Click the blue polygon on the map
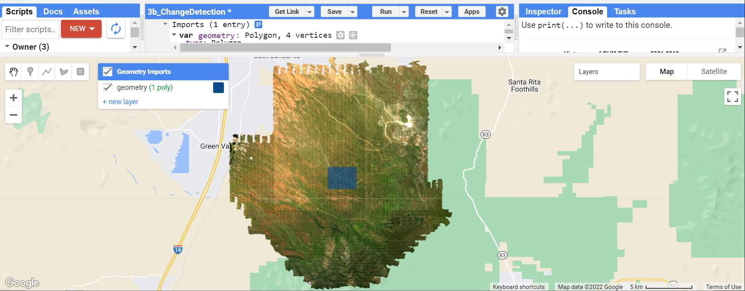Viewport: 745px width, 291px height. tap(342, 178)
